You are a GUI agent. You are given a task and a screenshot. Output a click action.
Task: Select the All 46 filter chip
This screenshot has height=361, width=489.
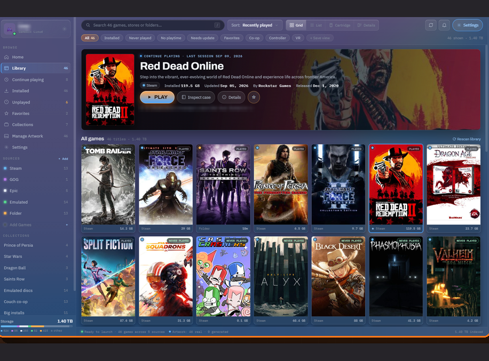pos(90,38)
